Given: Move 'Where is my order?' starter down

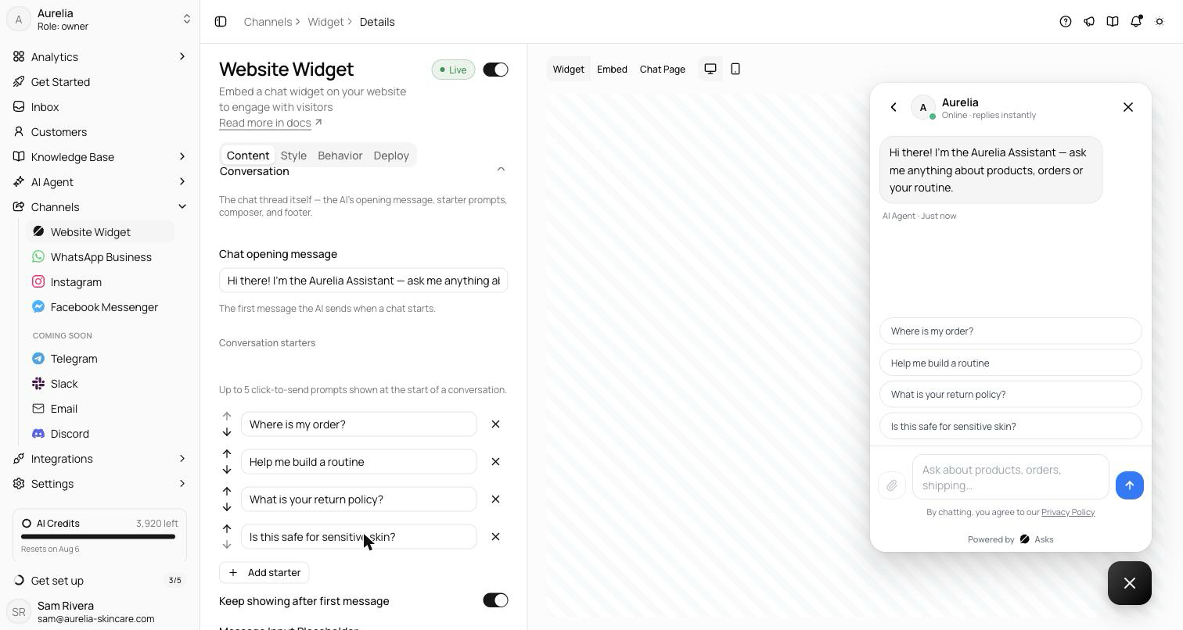Looking at the screenshot, I should (227, 432).
